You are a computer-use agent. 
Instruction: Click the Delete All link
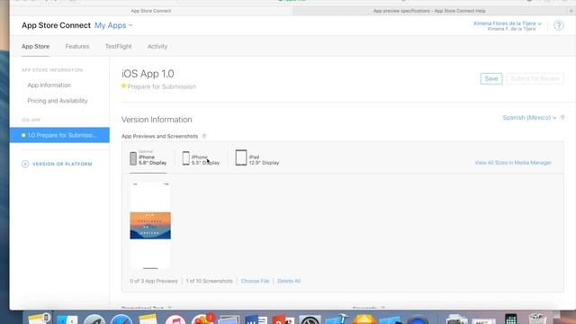(289, 281)
